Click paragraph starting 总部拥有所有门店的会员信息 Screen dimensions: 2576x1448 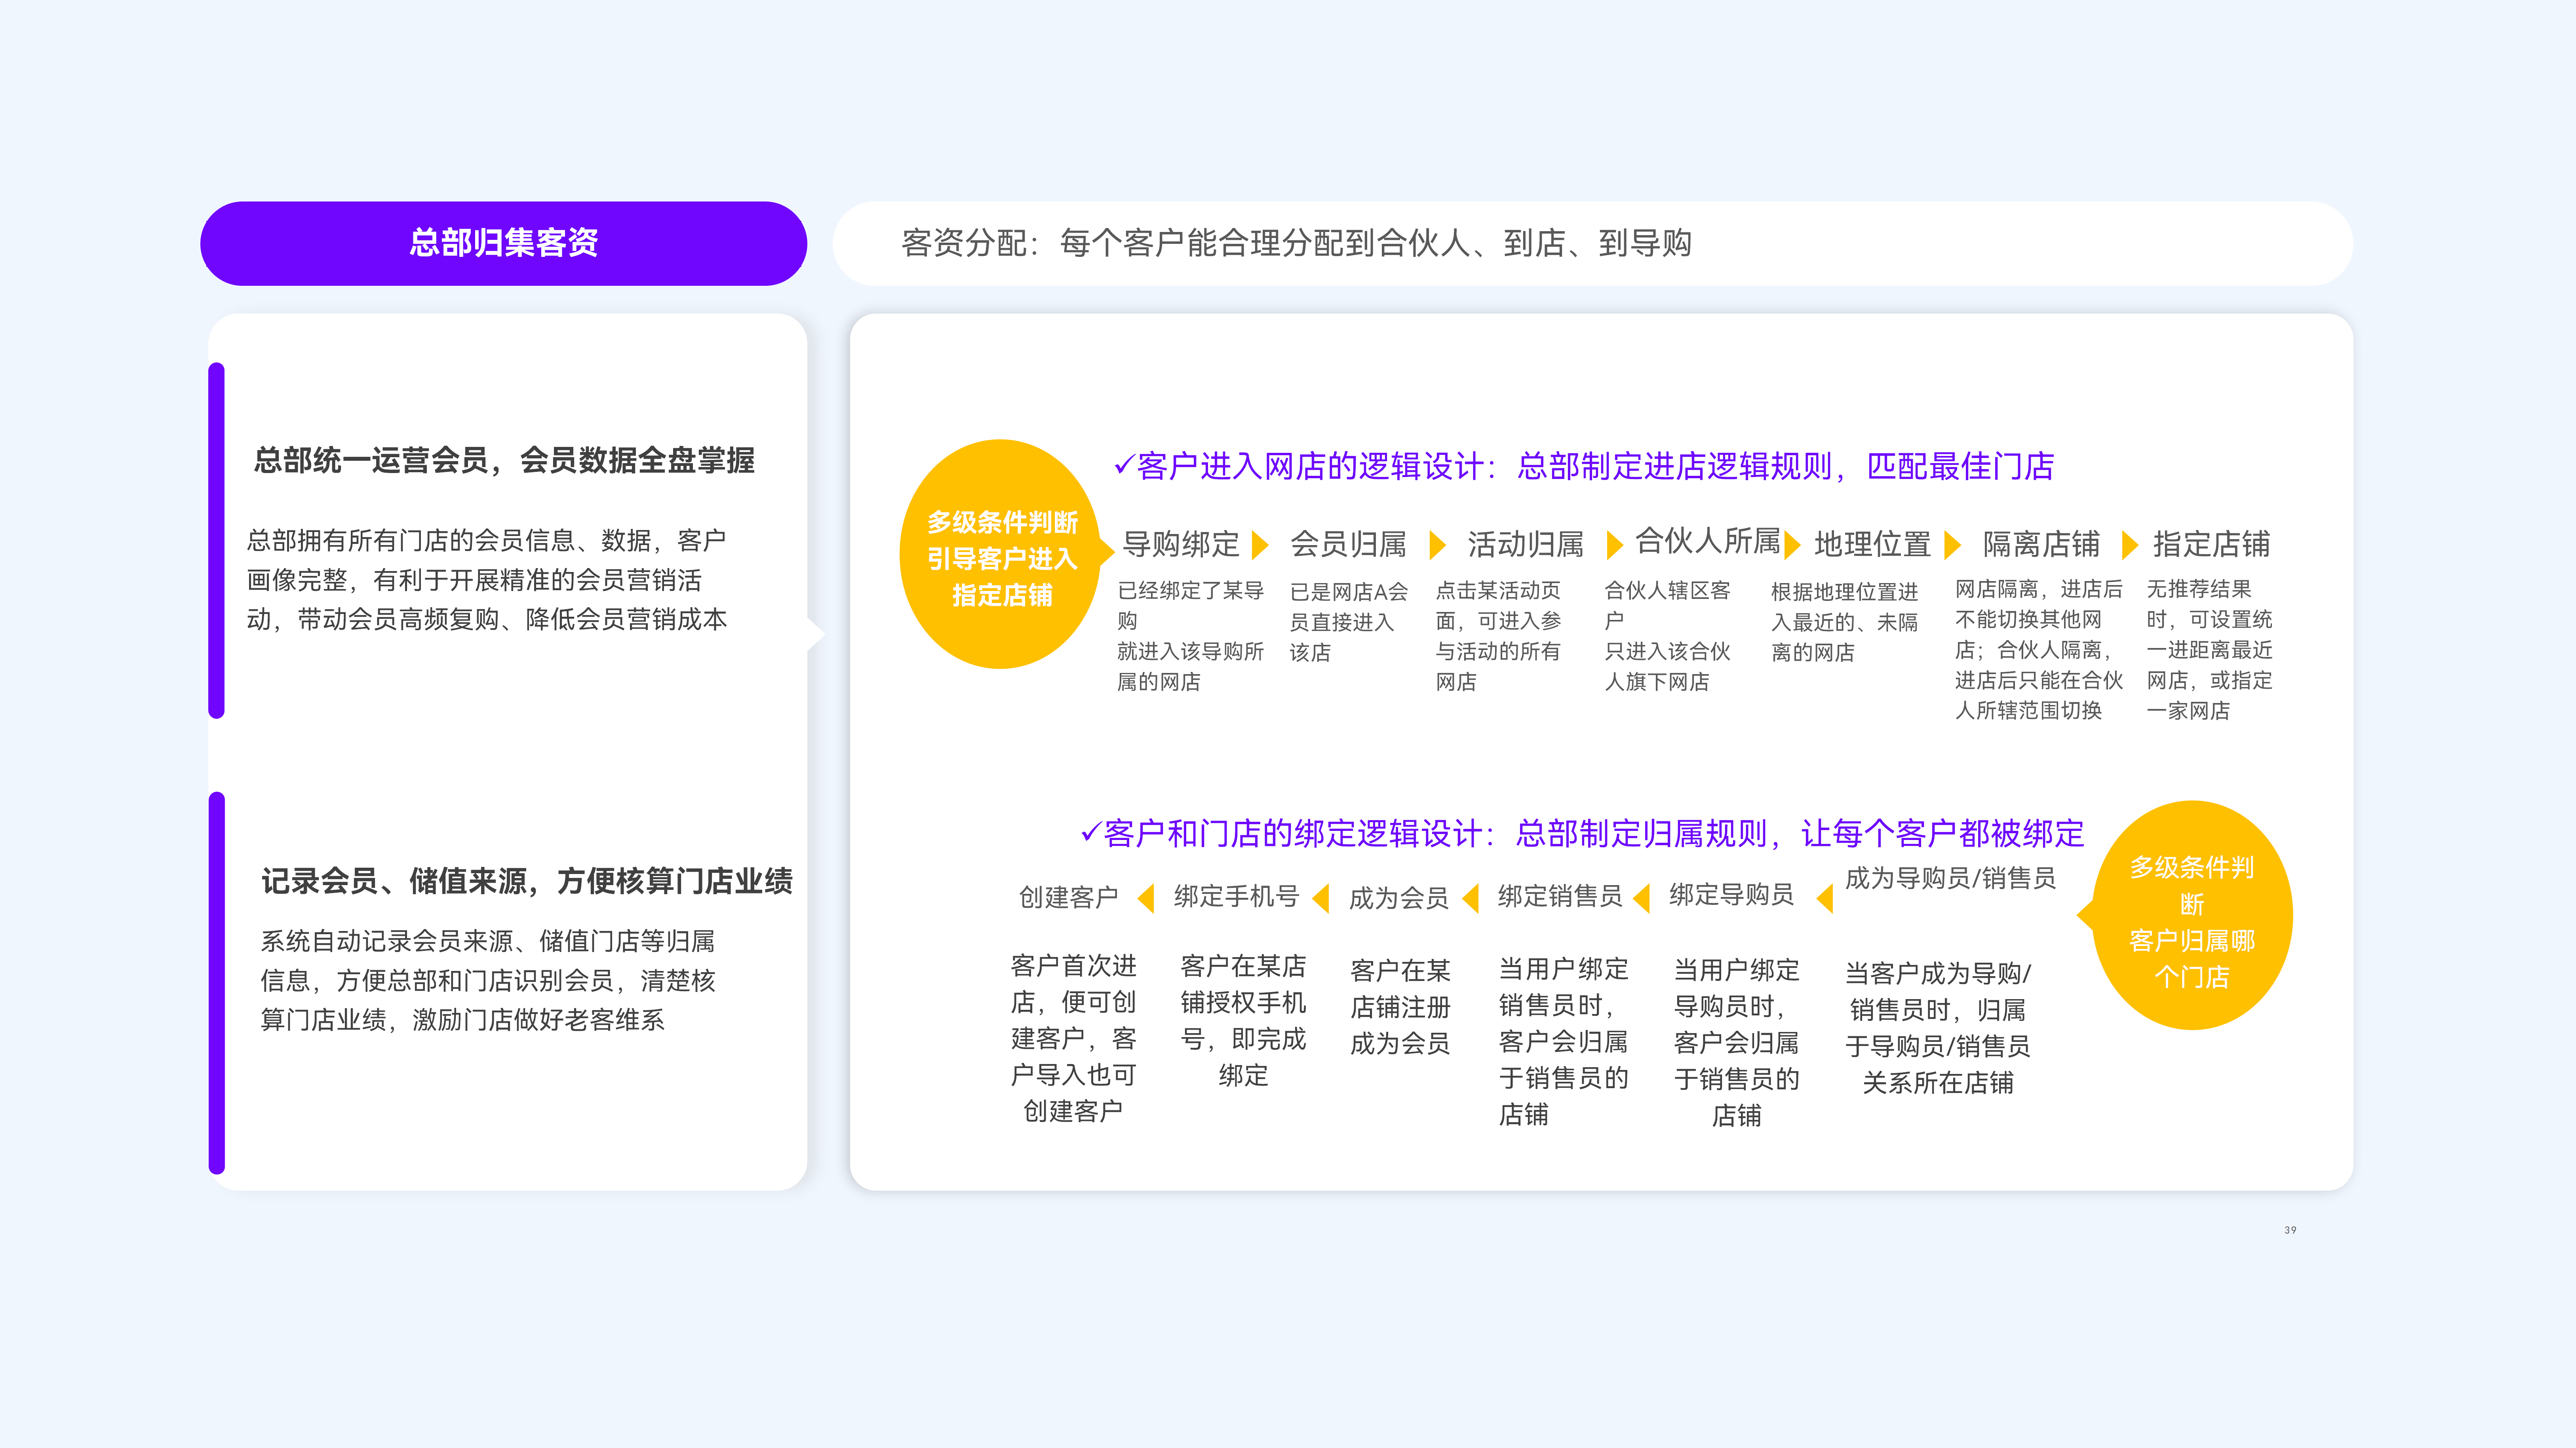pyautogui.click(x=487, y=580)
